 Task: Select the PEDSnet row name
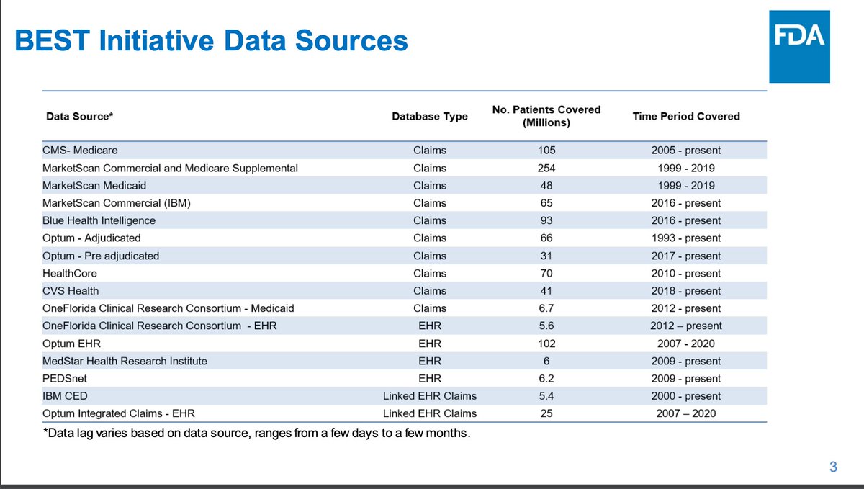click(64, 378)
